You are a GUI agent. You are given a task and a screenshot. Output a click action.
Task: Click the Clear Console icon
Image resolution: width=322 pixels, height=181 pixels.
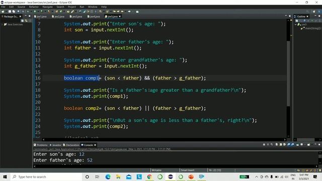[x=277, y=145]
